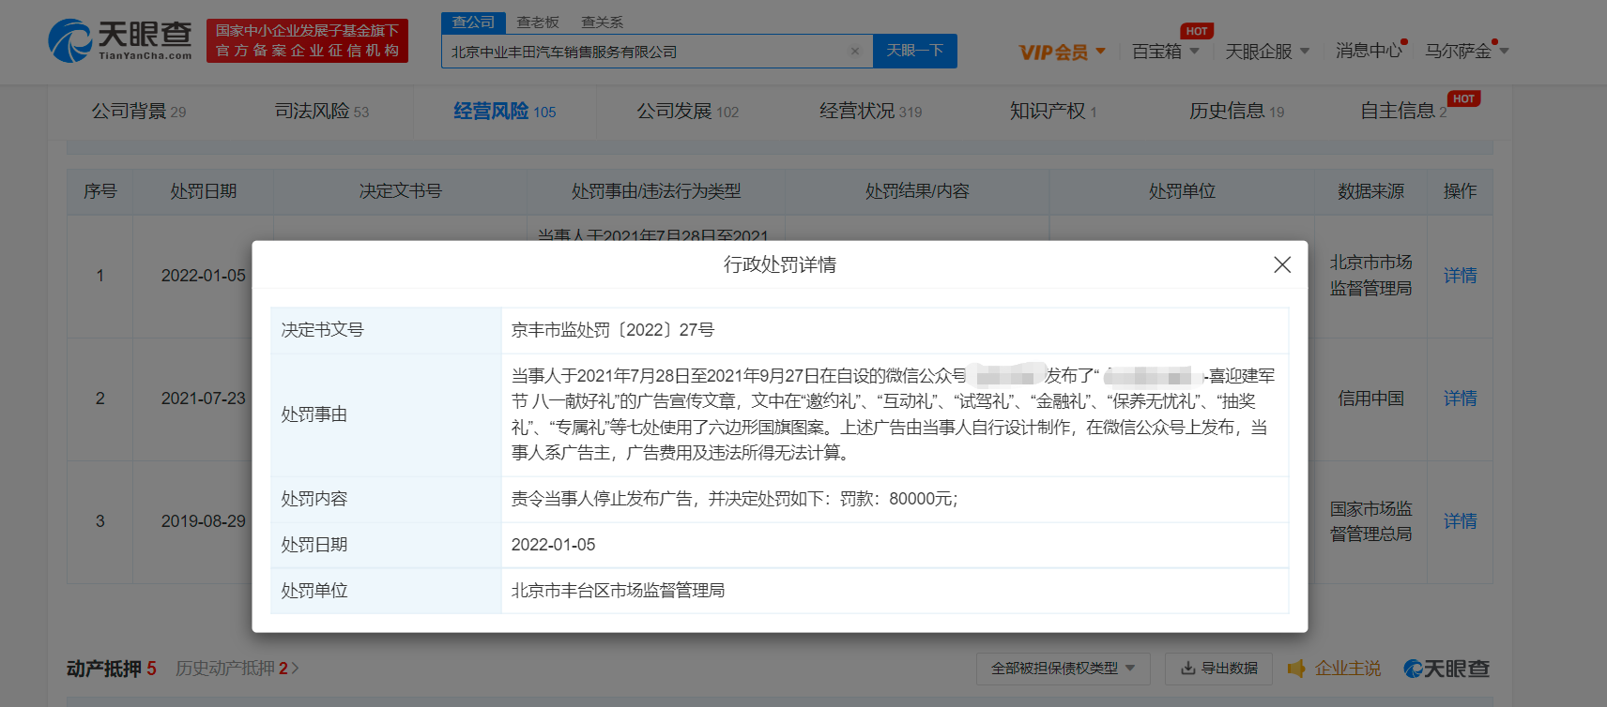The image size is (1607, 707).
Task: Open 详情 for the 2021-07-23 penalty row
Action: (x=1460, y=399)
